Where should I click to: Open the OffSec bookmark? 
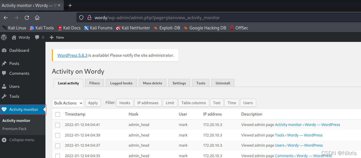tap(239, 28)
